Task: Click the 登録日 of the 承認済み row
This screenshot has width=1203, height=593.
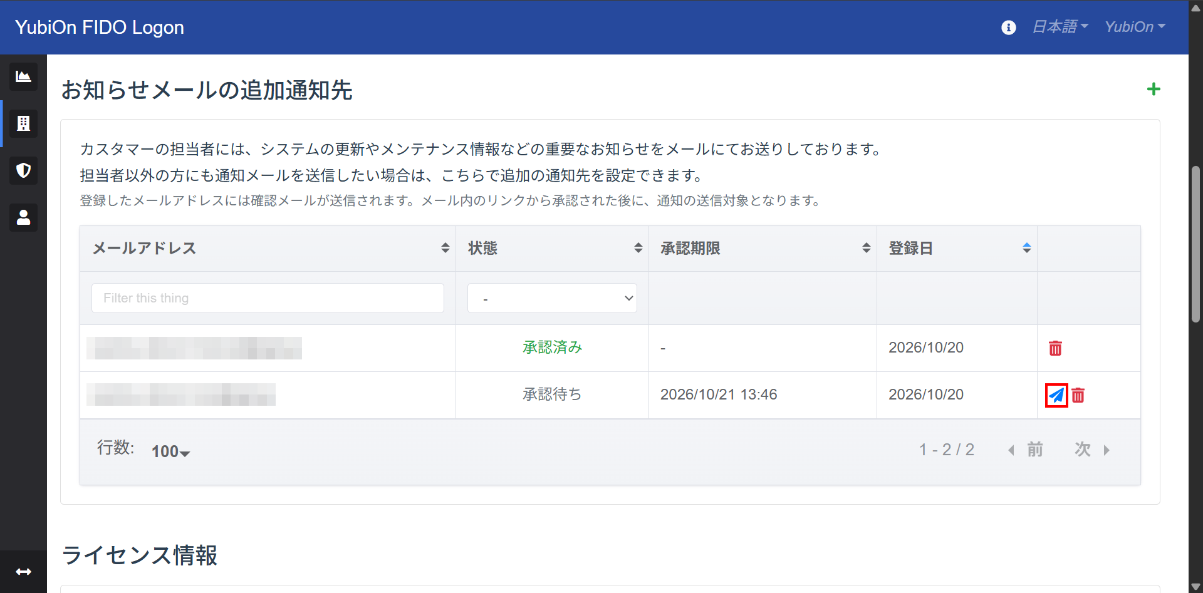Action: coord(926,348)
